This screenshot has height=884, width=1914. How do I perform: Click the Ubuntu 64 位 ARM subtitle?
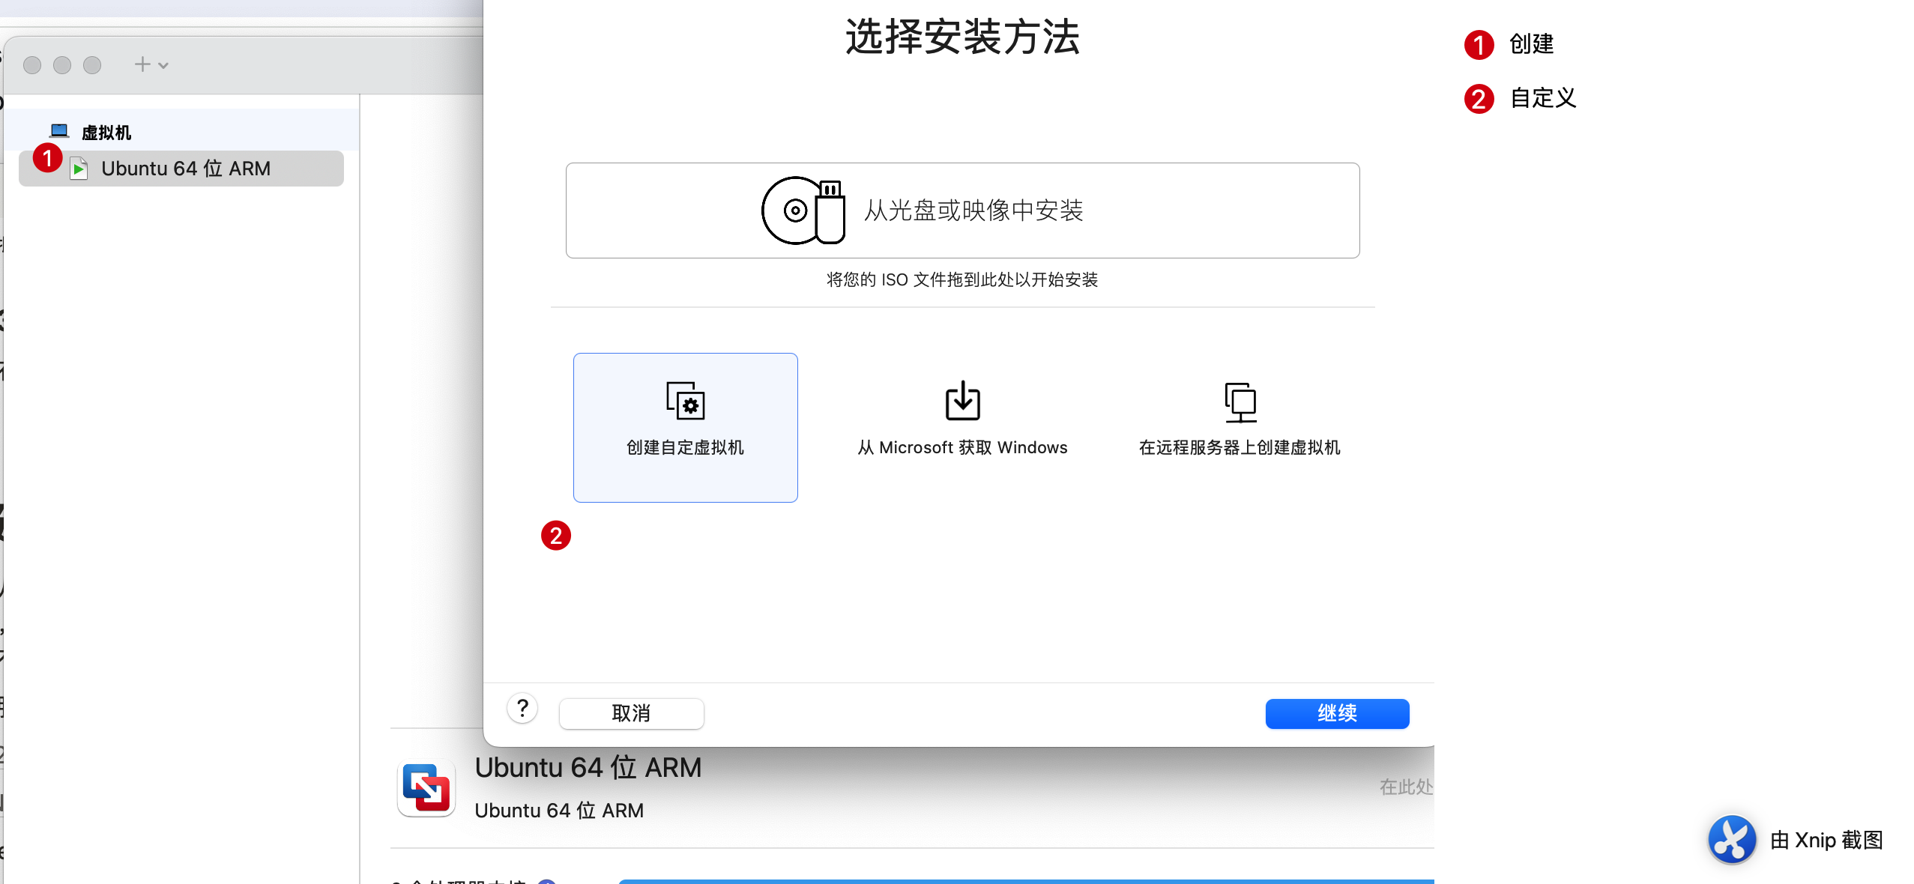pos(559,811)
